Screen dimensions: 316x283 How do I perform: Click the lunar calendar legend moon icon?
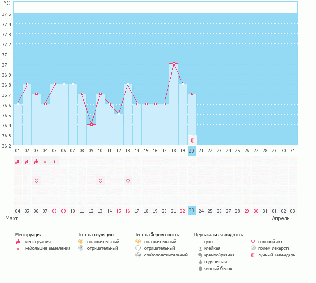coord(253,255)
